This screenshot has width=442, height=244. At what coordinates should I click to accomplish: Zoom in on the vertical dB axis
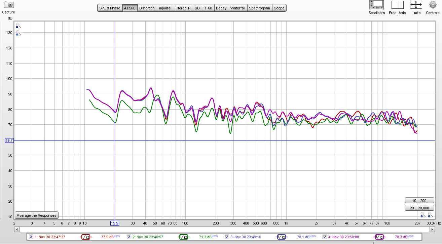click(x=18, y=26)
